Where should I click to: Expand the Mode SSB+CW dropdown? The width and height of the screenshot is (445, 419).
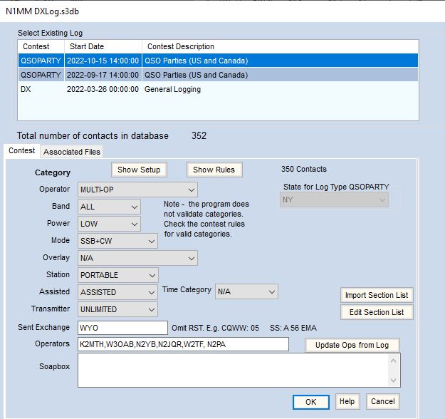[117, 241]
